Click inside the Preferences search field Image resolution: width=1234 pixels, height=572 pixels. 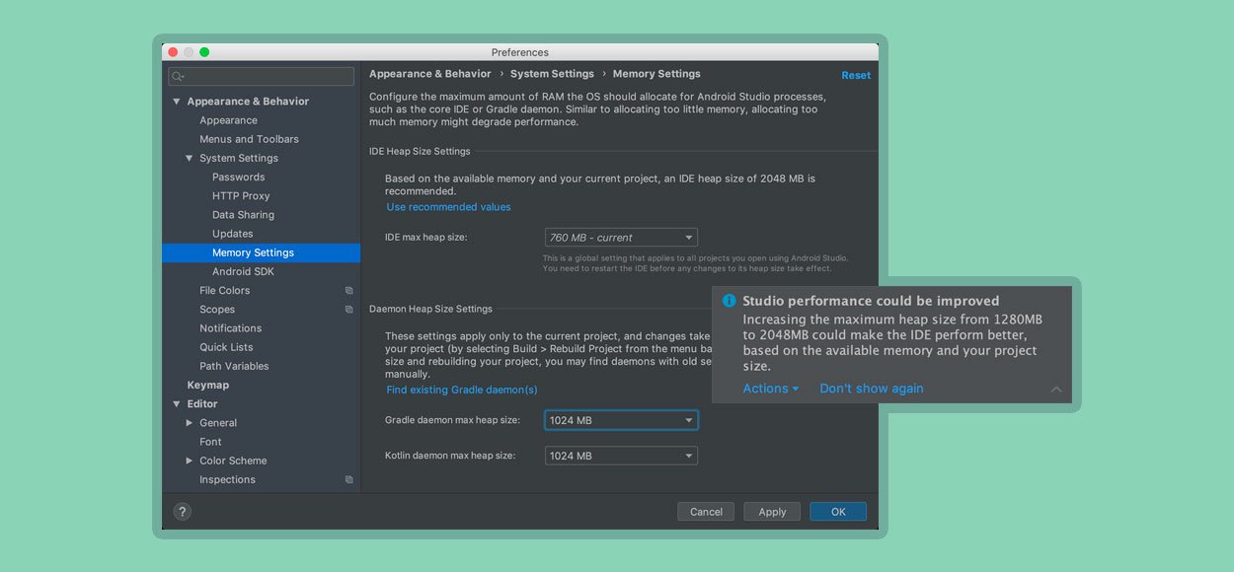point(263,77)
